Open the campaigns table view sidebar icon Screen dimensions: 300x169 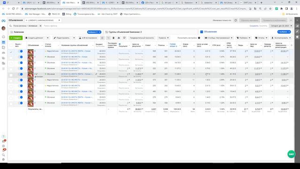pyautogui.click(x=3, y=42)
